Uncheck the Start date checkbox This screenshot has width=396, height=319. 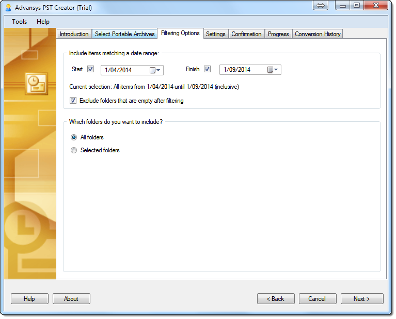[91, 69]
